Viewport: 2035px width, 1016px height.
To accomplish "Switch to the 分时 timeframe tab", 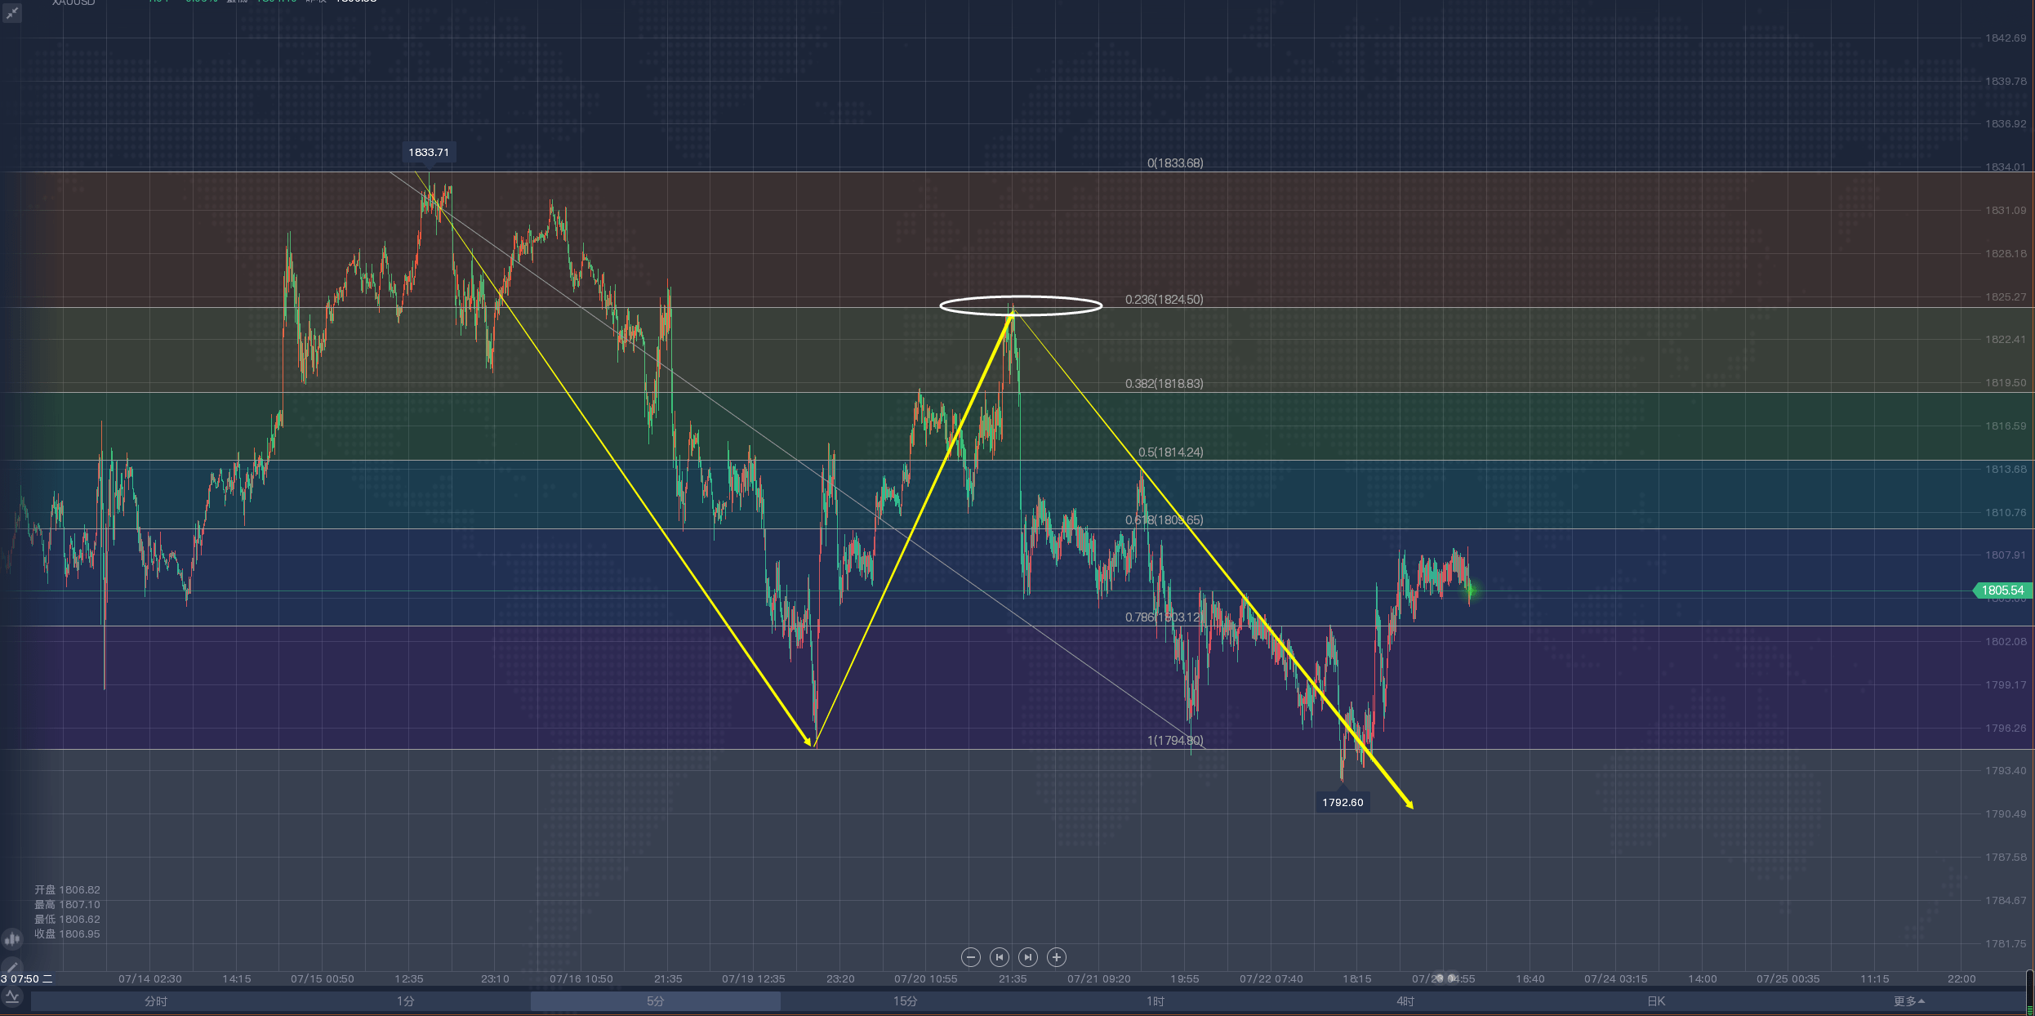I will click(156, 1001).
